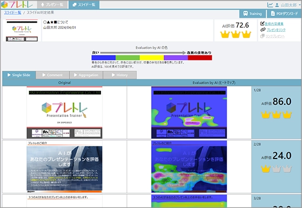Screen dimensions: 302x208
Task: Open the 山田太郎 account name
Action: coord(288,5)
